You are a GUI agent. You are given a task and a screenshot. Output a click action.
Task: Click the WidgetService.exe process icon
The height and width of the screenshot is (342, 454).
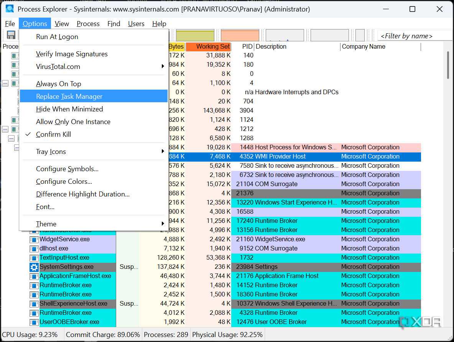[x=34, y=239]
